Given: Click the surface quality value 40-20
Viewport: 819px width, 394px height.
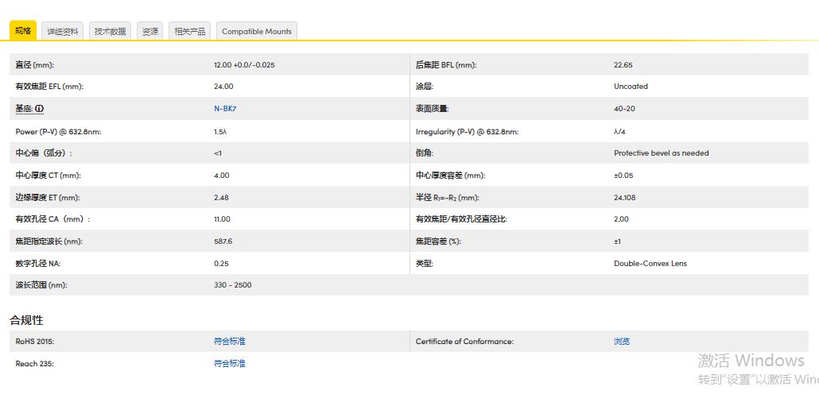Looking at the screenshot, I should point(624,109).
